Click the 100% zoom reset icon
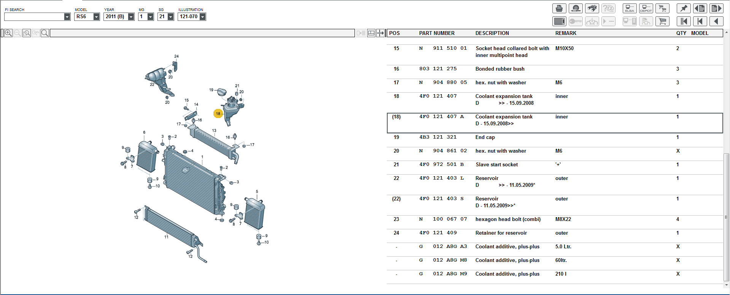 coord(35,33)
